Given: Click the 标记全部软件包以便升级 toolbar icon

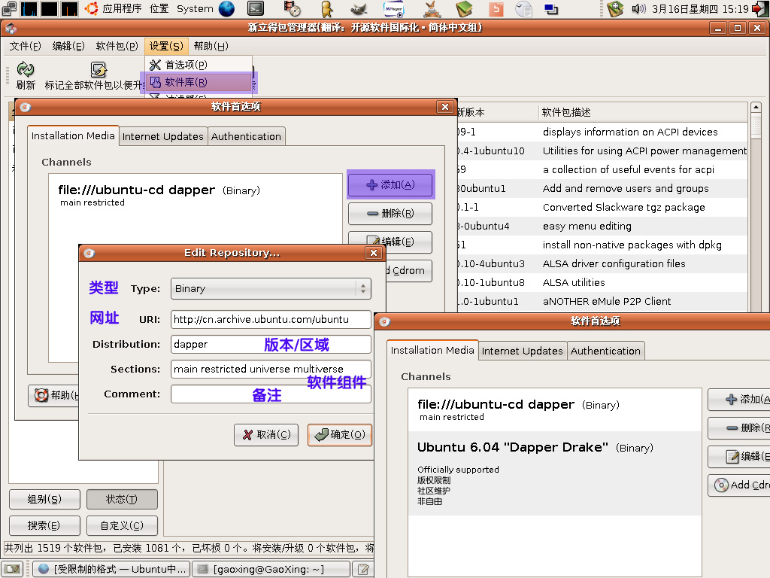Looking at the screenshot, I should 99,70.
